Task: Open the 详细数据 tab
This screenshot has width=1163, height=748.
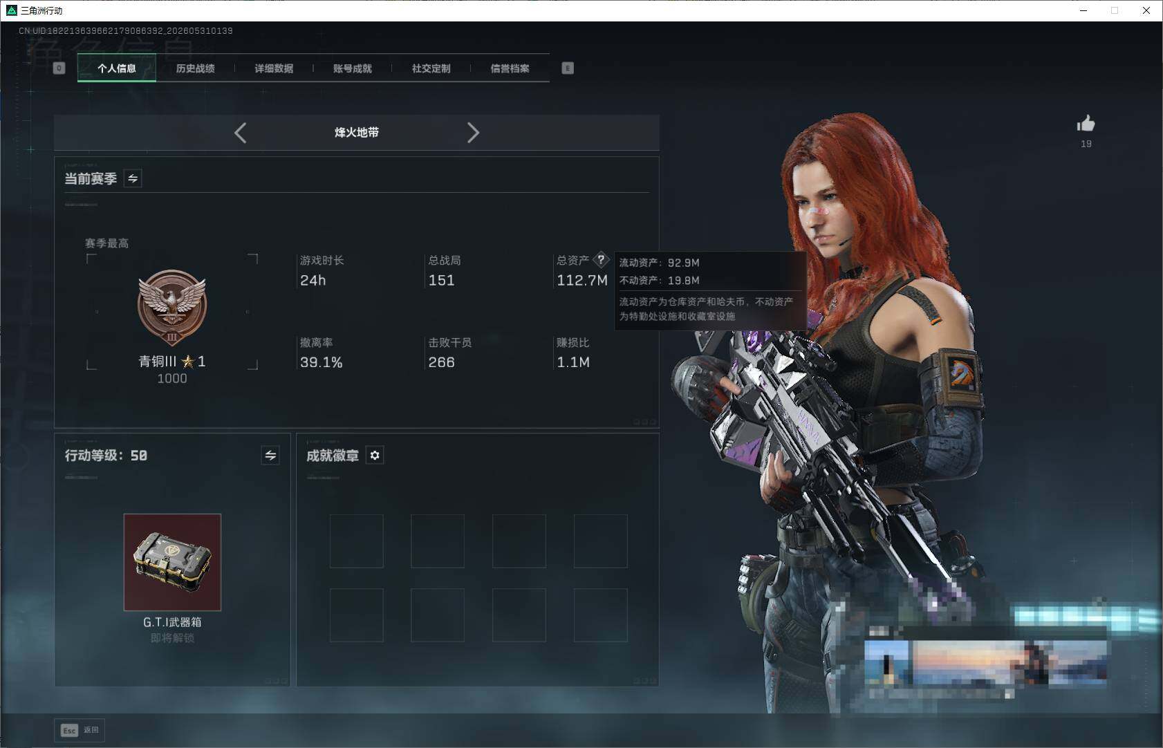Action: pos(274,68)
